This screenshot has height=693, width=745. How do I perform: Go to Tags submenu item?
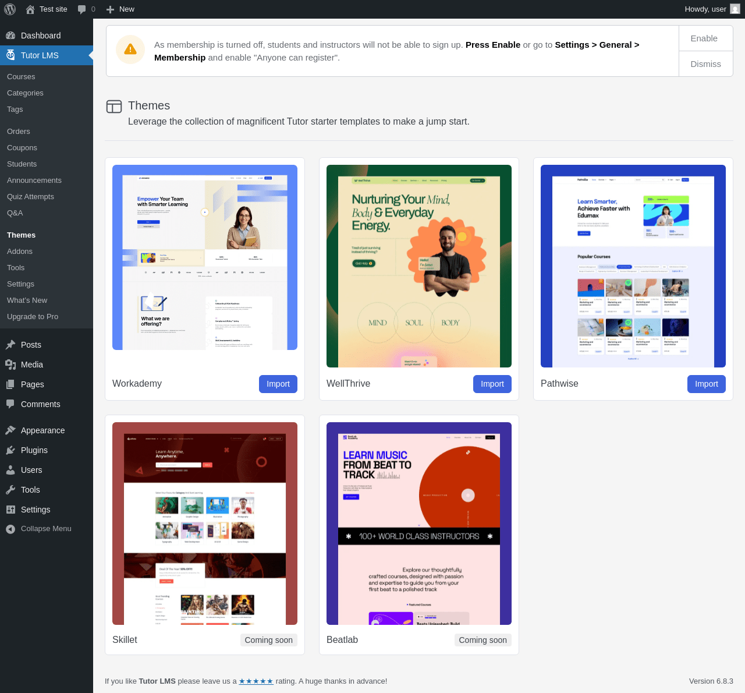click(15, 109)
